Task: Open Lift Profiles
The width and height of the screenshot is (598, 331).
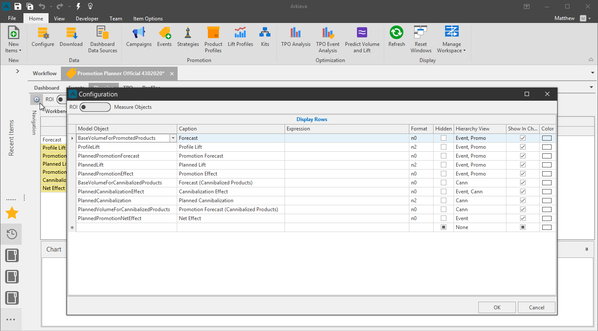Action: pos(240,37)
